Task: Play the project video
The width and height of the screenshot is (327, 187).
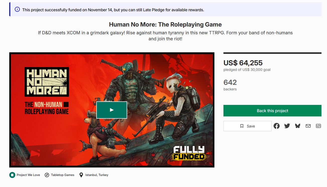Action: click(x=112, y=110)
